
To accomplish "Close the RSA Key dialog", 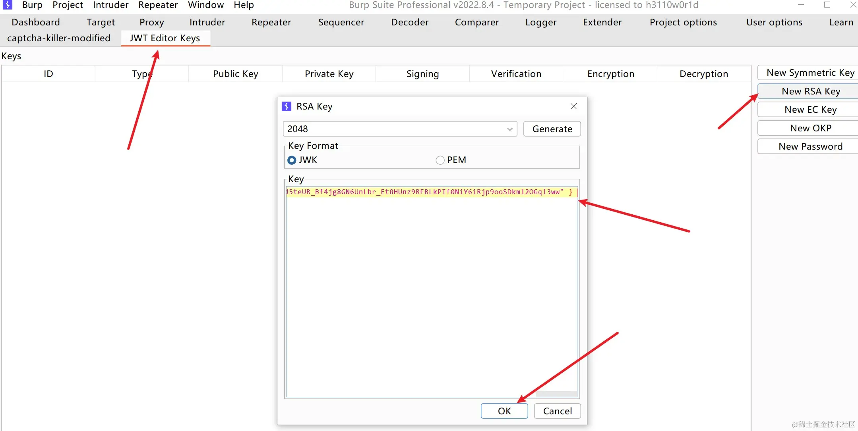I will (x=573, y=106).
